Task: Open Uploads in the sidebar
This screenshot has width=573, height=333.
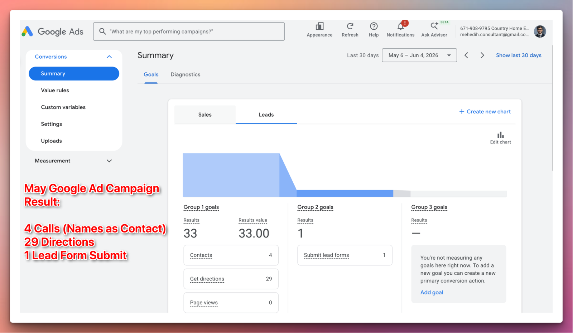Action: [51, 141]
